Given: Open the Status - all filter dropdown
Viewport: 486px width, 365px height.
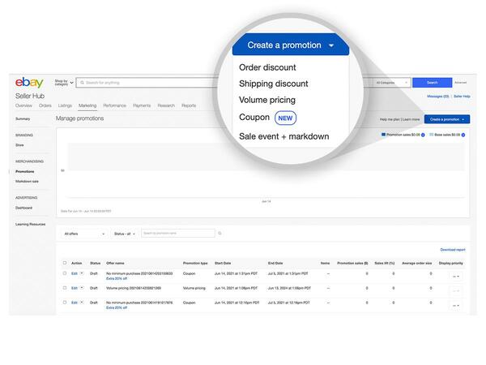Looking at the screenshot, I should 125,234.
